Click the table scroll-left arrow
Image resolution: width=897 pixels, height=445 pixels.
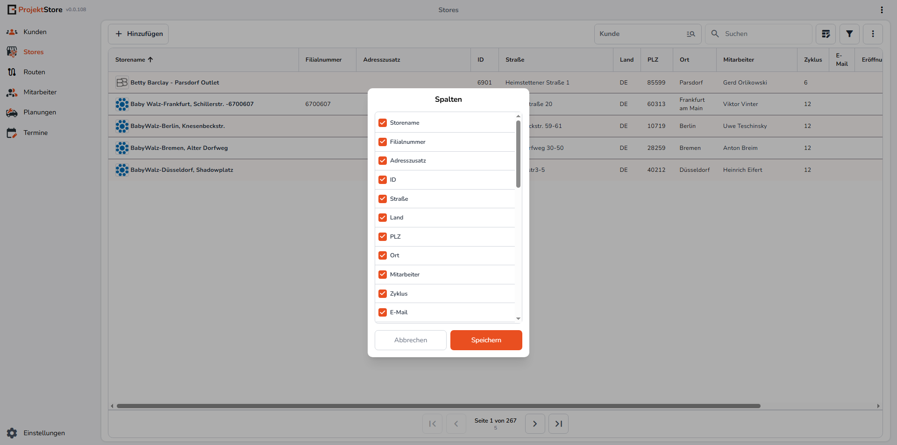point(112,406)
